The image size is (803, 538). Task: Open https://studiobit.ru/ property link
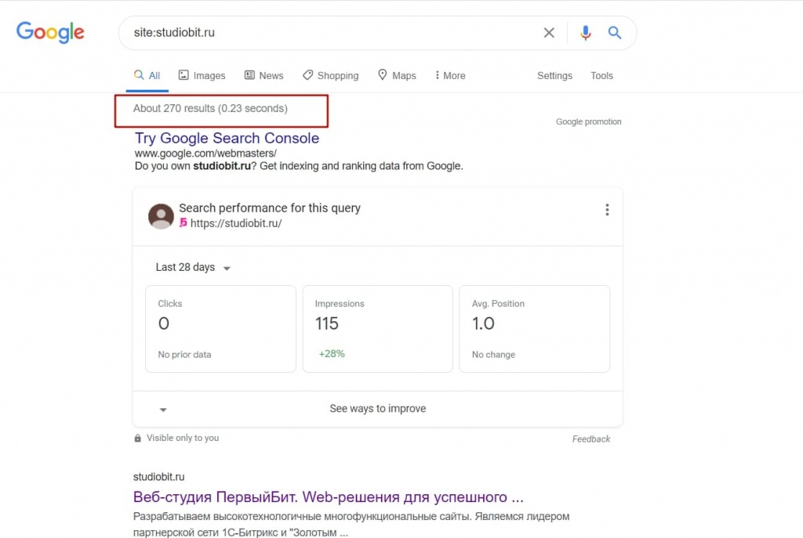click(x=236, y=223)
